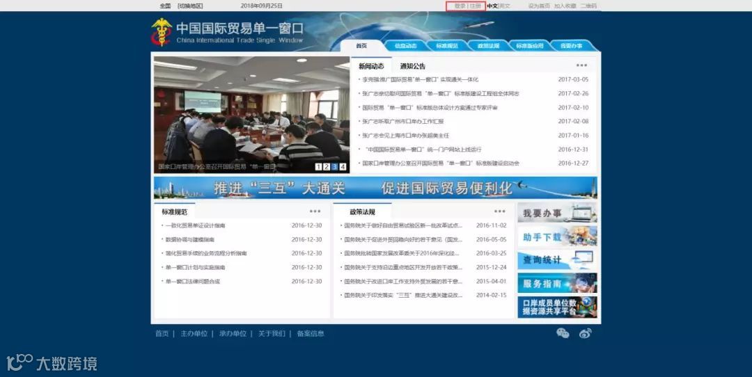Show carousel slide 3
The width and height of the screenshot is (752, 377).
pyautogui.click(x=335, y=167)
